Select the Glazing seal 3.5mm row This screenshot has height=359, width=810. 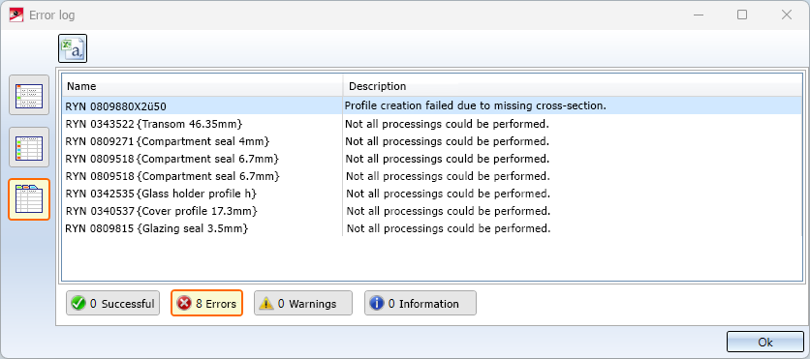(432, 228)
